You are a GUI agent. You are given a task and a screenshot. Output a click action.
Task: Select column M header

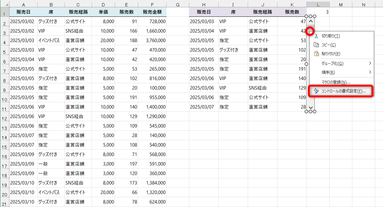(x=341, y=4)
